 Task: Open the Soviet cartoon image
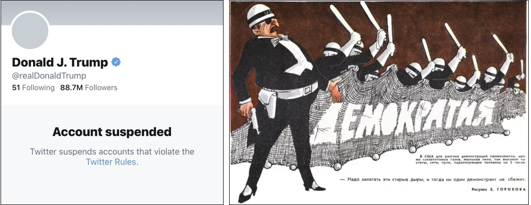[379, 102]
